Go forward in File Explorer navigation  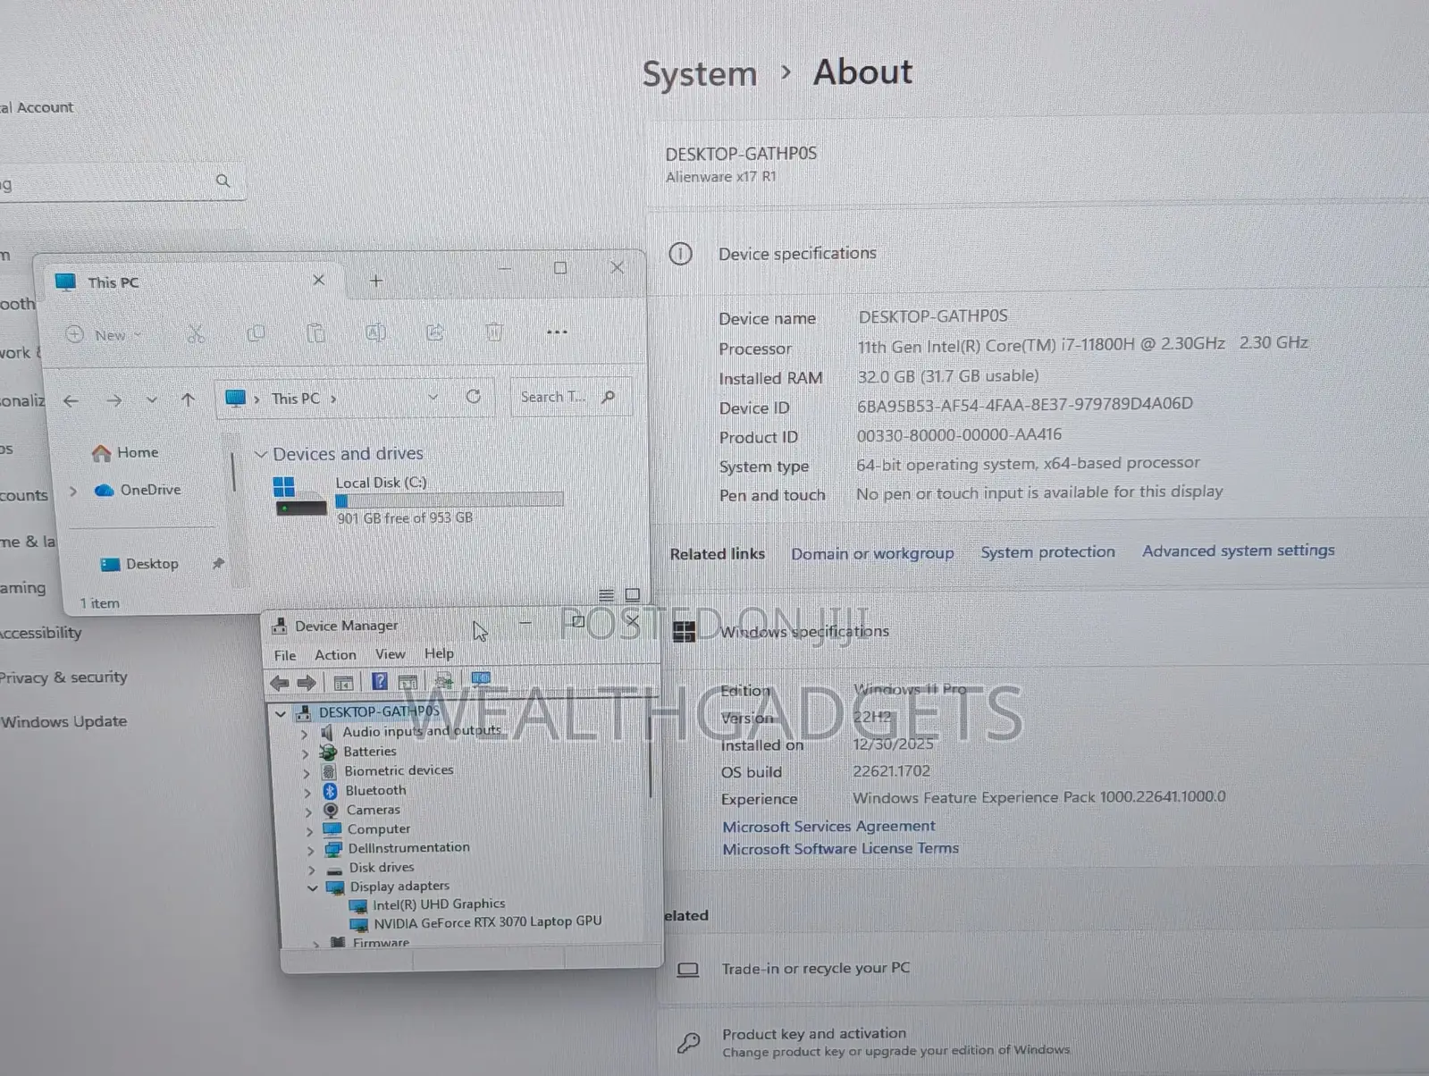[113, 400]
